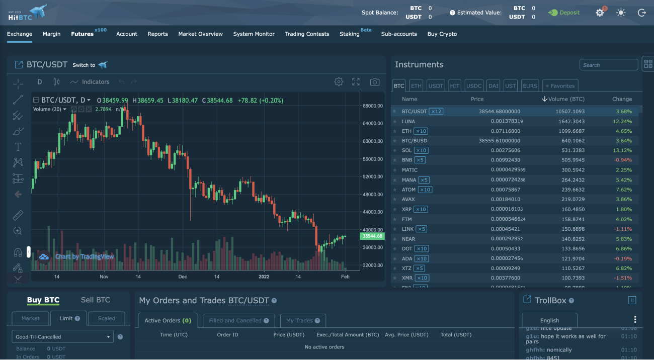
Task: Select the ruler measure tool
Action: [x=18, y=215]
